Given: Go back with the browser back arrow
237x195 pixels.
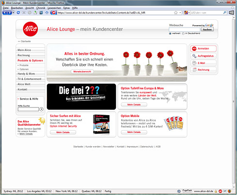Looking at the screenshot, I should tap(5, 13).
